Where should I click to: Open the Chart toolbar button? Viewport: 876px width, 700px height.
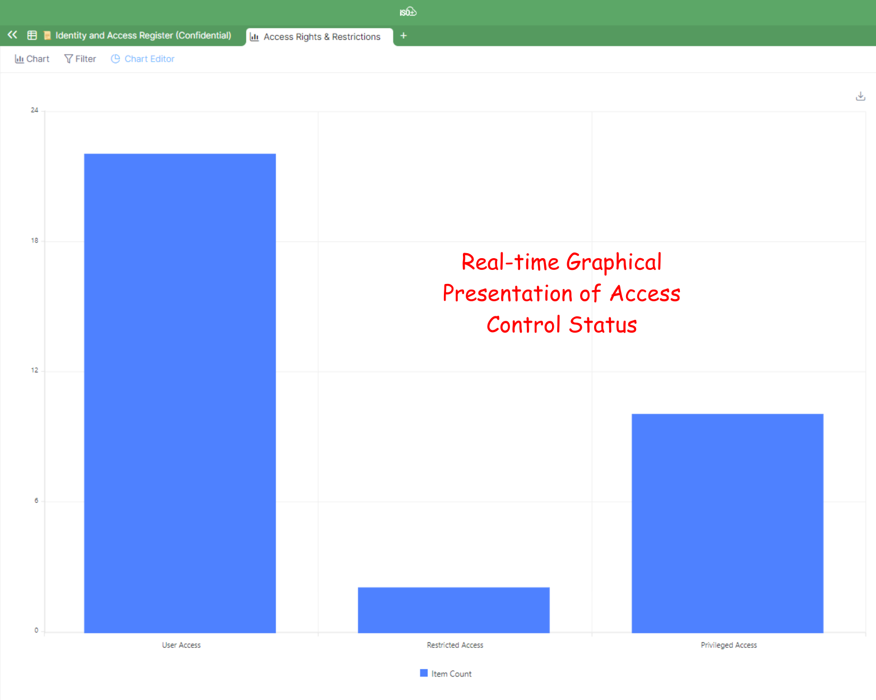point(32,59)
